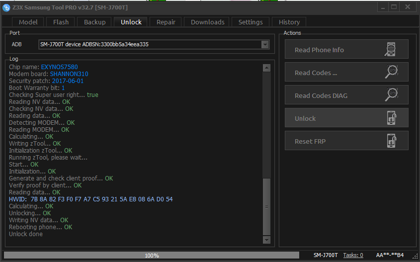Run Read Phone Info action

click(346, 49)
